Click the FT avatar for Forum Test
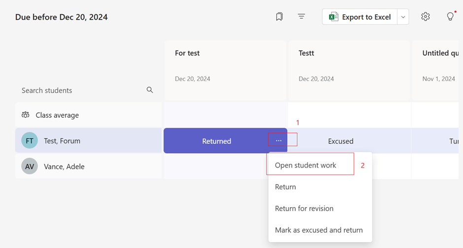Screen dimensions: 463x248 pos(30,140)
